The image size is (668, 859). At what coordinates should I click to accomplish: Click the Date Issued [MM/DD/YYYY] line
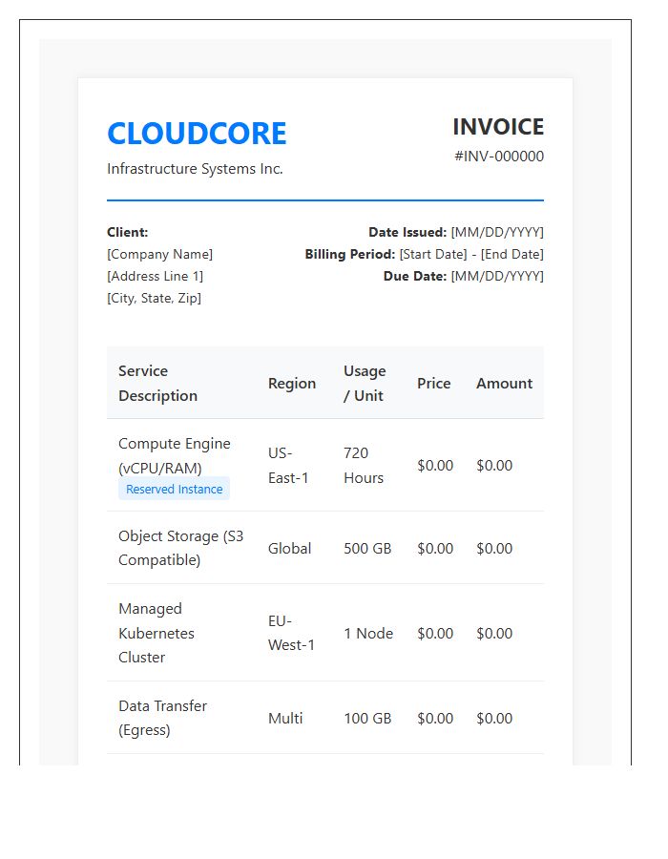click(456, 232)
